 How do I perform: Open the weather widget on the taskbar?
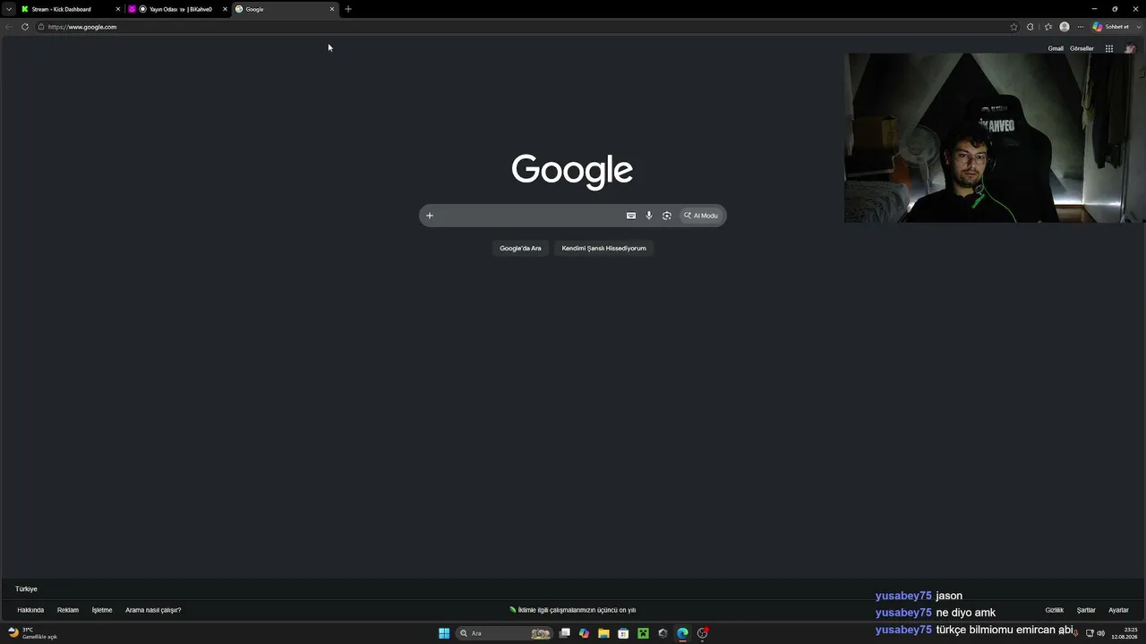33,633
